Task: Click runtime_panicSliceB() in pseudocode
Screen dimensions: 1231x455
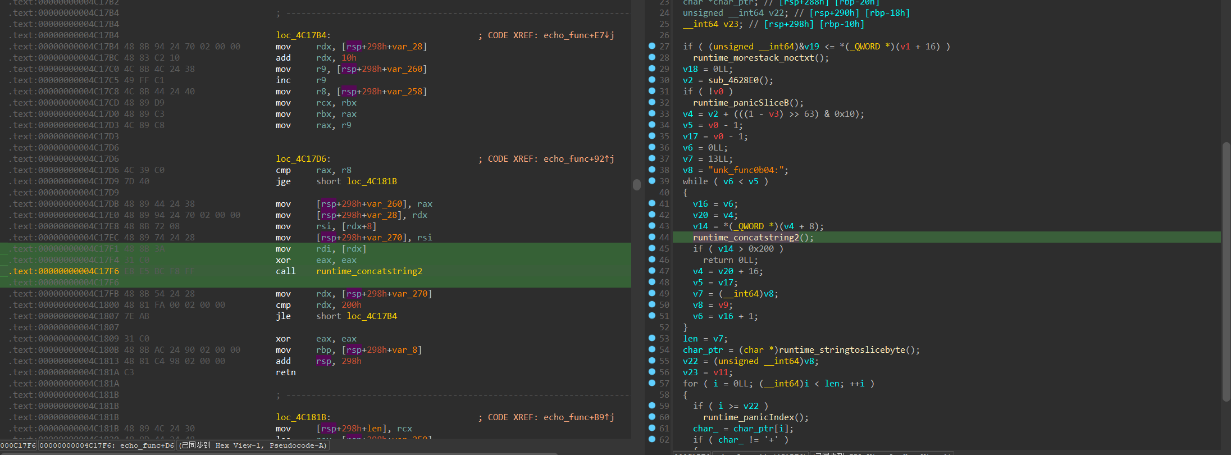Action: point(748,103)
